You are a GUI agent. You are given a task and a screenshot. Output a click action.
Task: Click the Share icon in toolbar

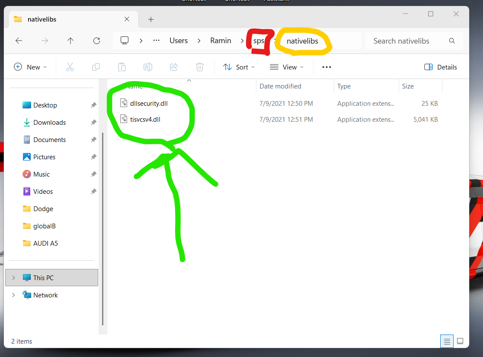coord(174,67)
